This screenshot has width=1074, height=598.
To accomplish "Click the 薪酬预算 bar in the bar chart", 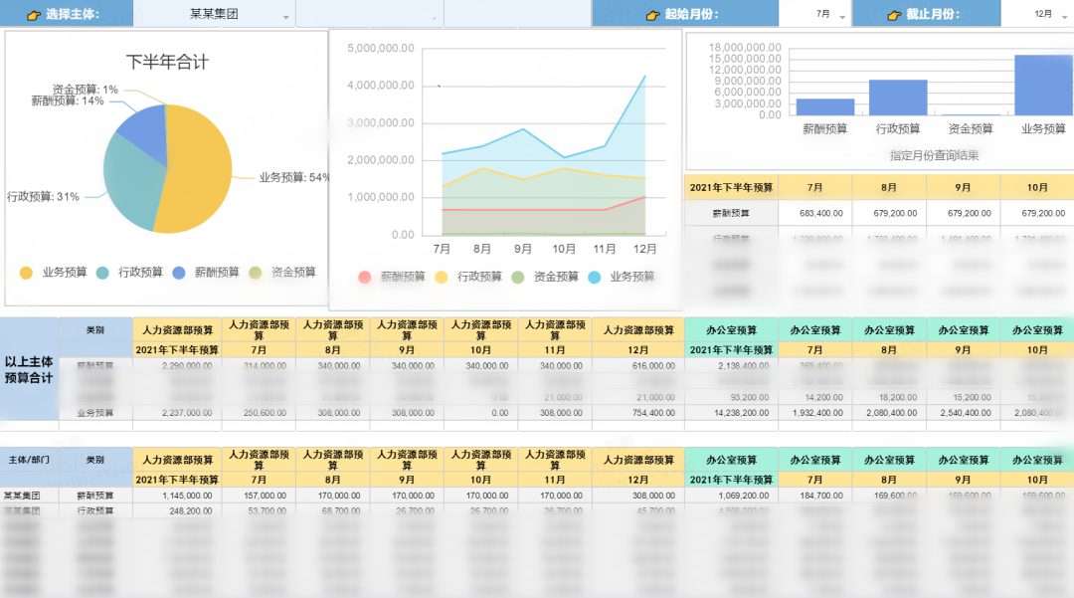I will (x=825, y=106).
